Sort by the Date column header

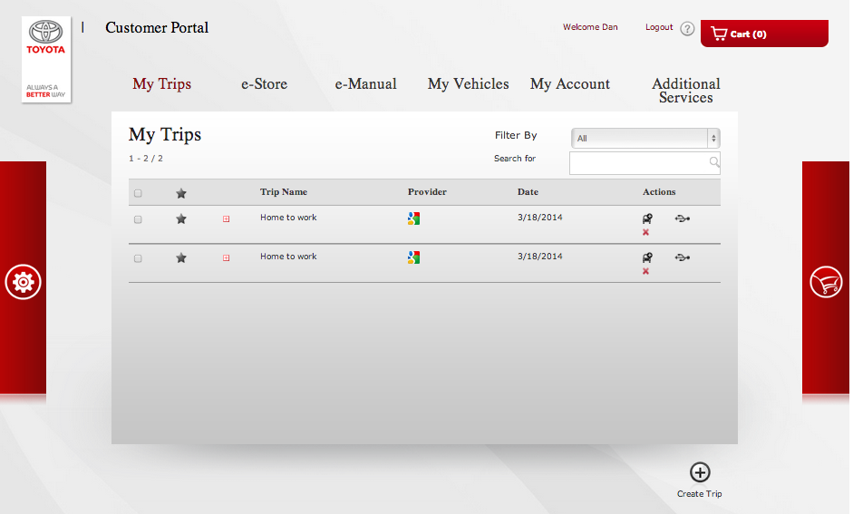click(x=528, y=192)
